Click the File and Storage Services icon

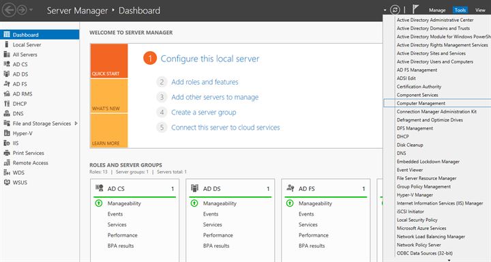[7, 123]
